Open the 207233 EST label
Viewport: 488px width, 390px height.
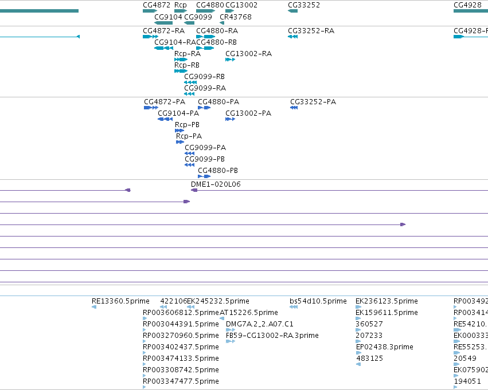point(369,336)
